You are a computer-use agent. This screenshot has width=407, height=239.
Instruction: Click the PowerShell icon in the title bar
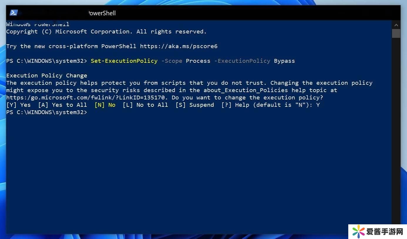[14, 13]
